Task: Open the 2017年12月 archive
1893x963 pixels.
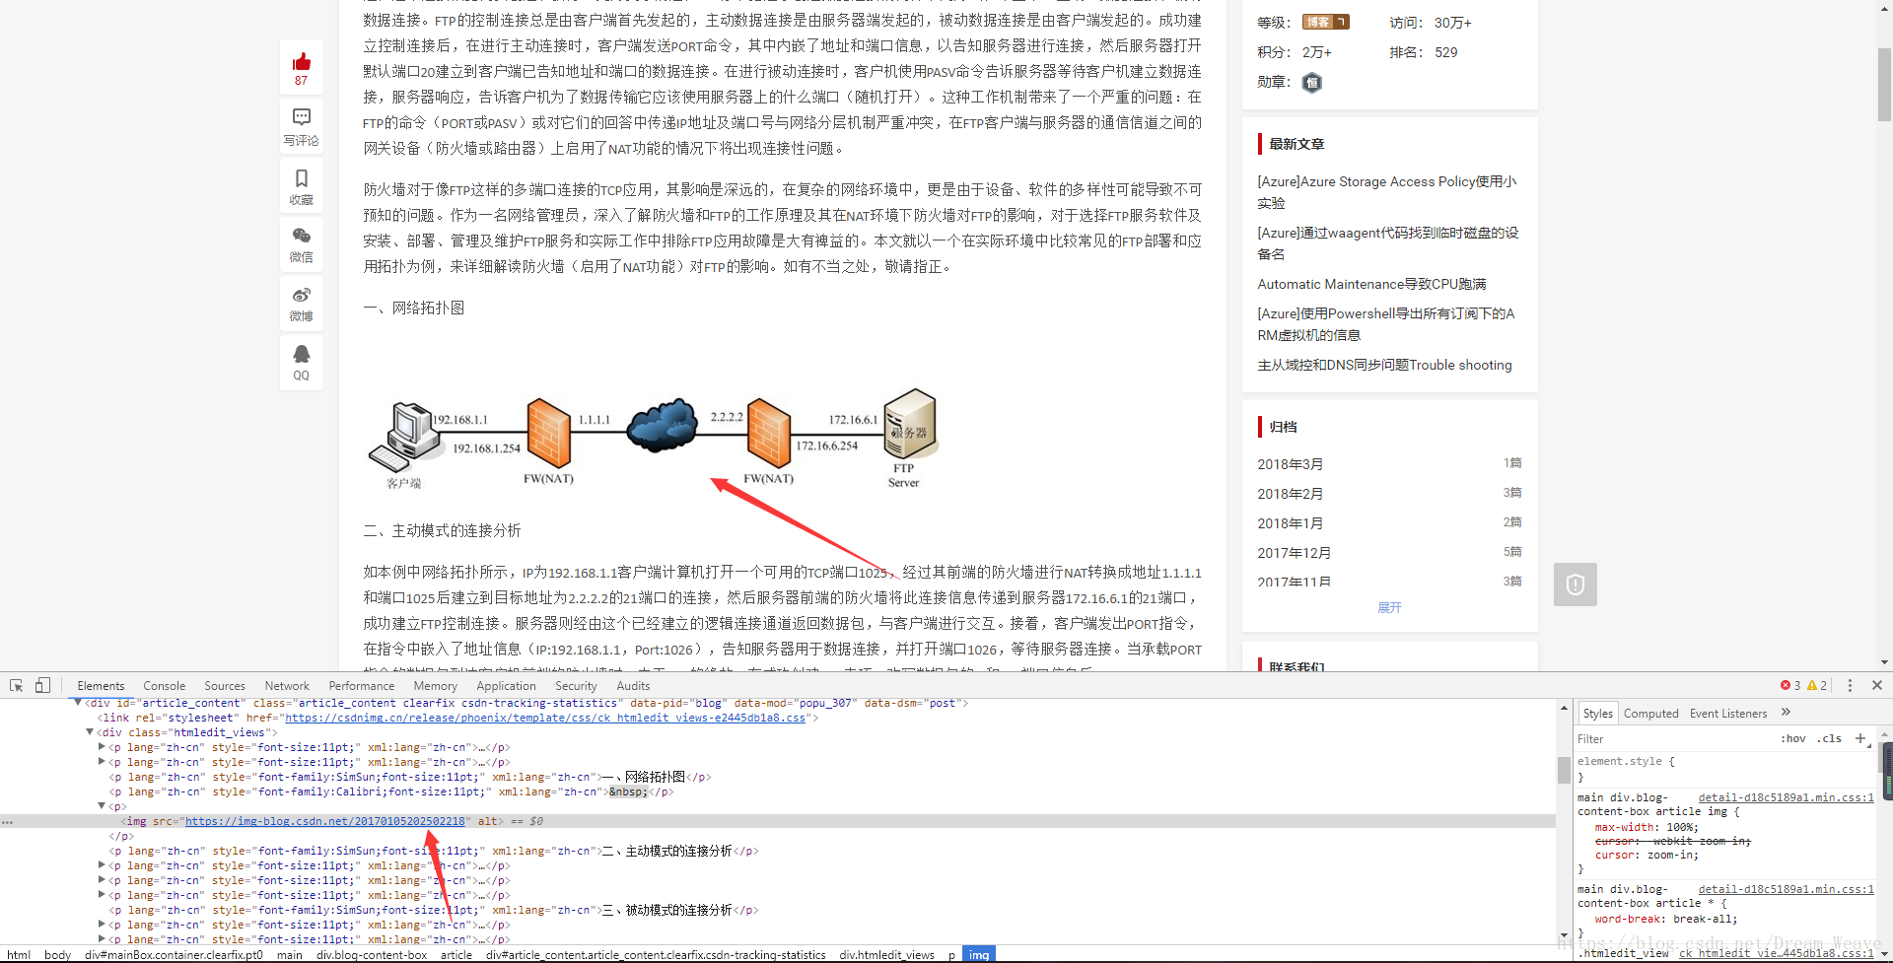Action: (x=1294, y=553)
